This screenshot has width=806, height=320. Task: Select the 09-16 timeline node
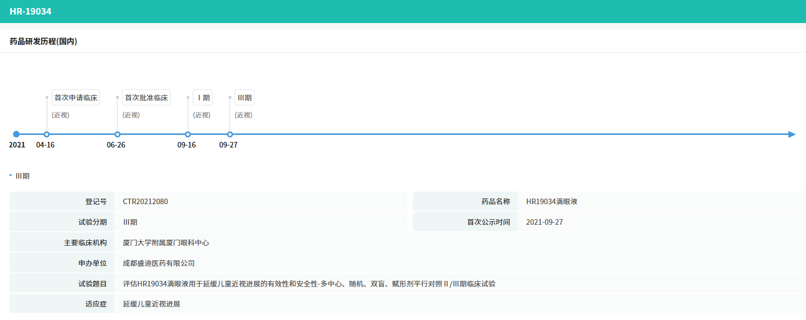(x=188, y=134)
